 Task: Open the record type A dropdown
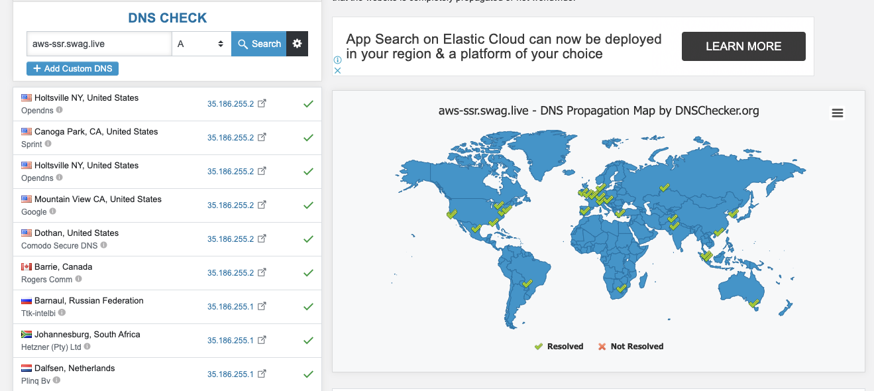[x=201, y=44]
